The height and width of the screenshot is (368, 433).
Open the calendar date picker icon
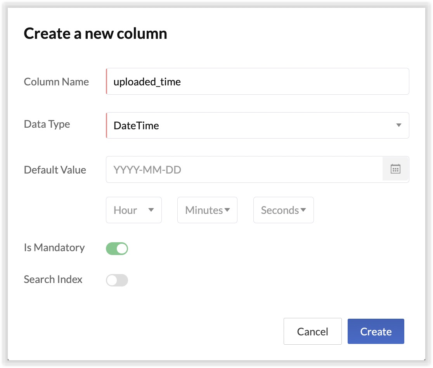click(395, 169)
